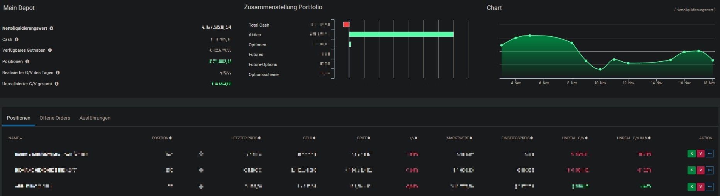
Task: Click green K button in first row
Action: [691, 154]
